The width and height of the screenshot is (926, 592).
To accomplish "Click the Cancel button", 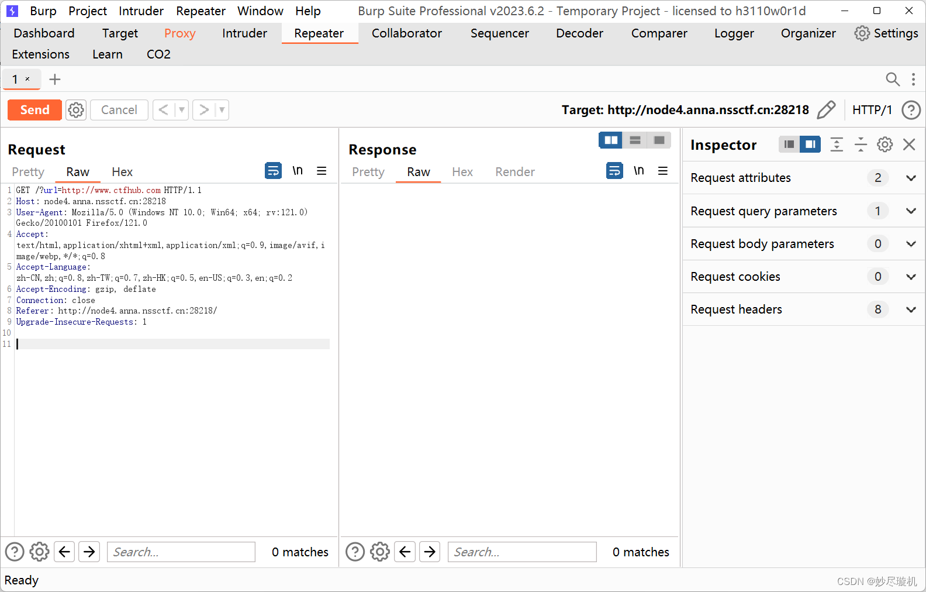I will [119, 110].
